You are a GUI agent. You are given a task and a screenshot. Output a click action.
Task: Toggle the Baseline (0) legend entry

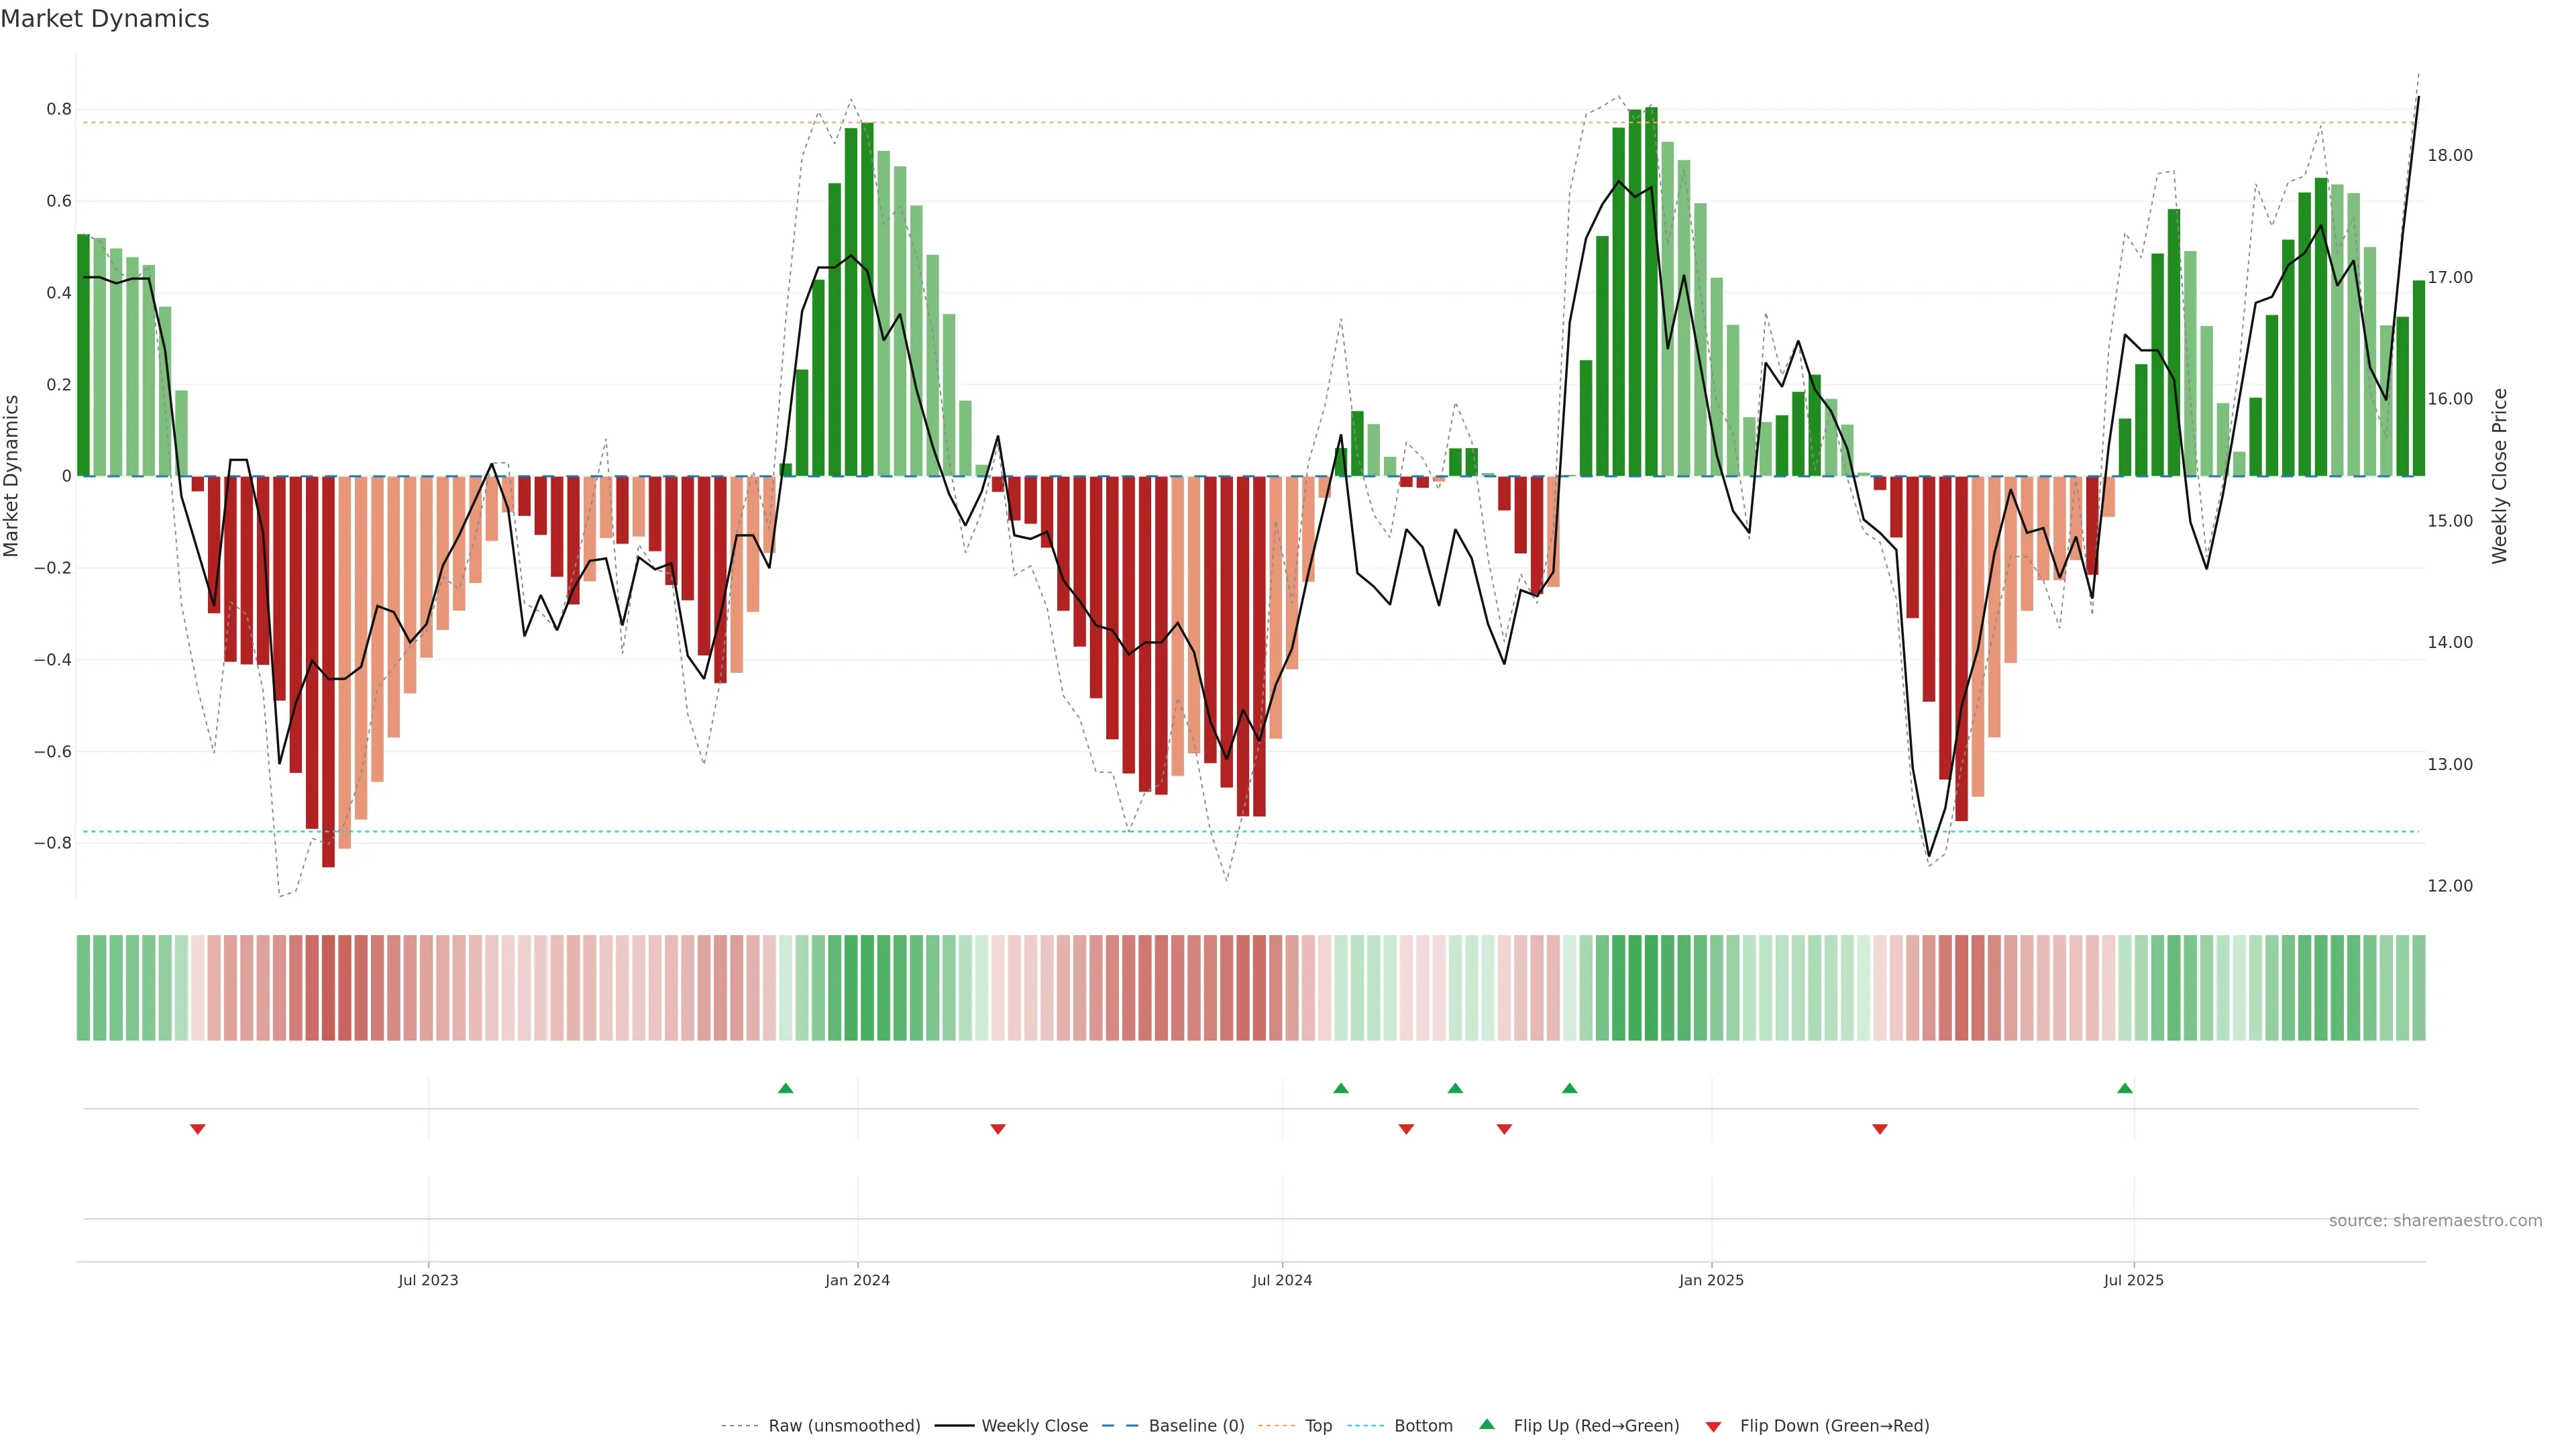(1196, 1426)
